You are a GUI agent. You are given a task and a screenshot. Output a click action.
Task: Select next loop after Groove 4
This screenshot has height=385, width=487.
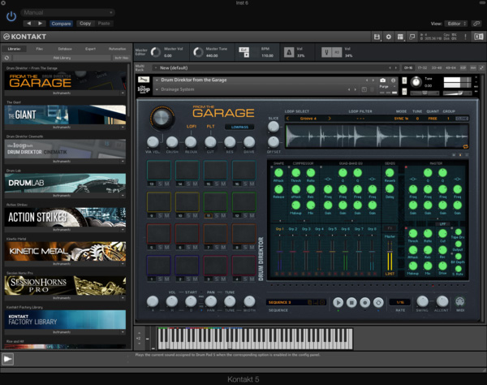[x=330, y=119]
